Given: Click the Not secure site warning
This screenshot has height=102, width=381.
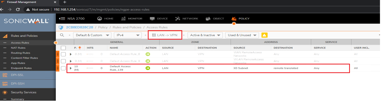Looking at the screenshot, I should [x=38, y=9].
